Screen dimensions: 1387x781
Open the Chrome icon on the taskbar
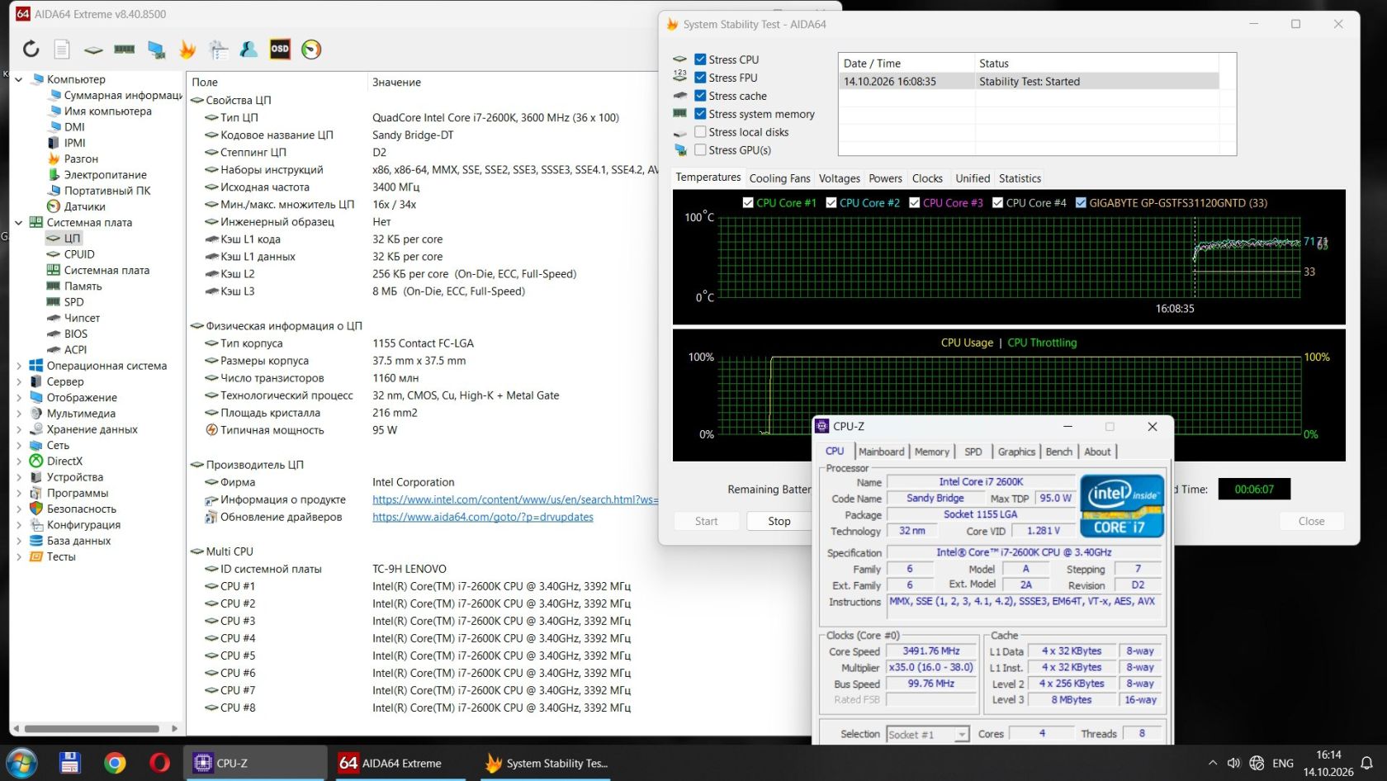(x=115, y=763)
